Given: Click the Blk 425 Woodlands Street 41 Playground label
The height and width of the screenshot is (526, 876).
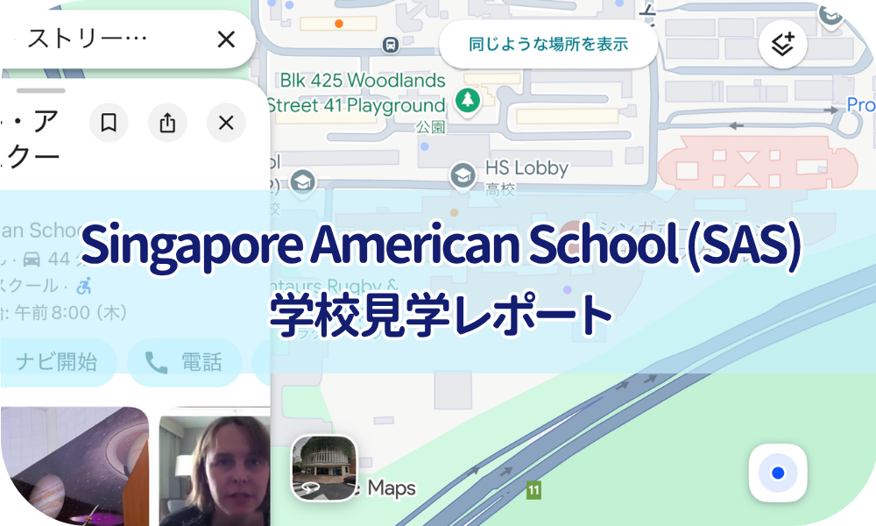Looking at the screenshot, I should coord(357,93).
